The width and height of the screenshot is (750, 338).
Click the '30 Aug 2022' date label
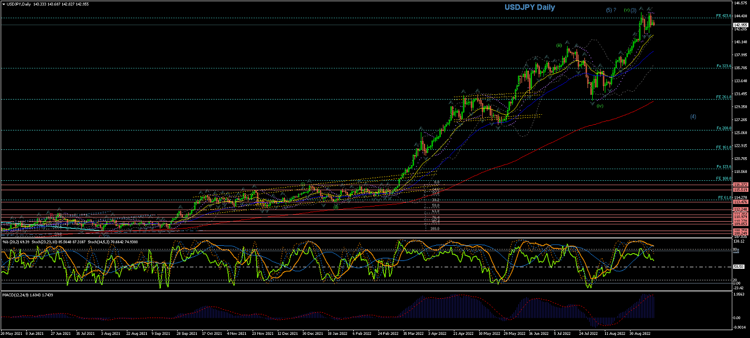tap(639, 333)
